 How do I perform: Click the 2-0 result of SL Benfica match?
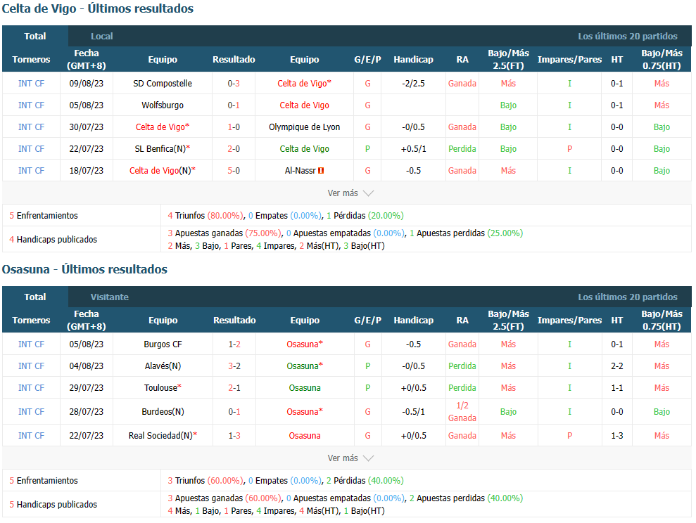pos(234,149)
